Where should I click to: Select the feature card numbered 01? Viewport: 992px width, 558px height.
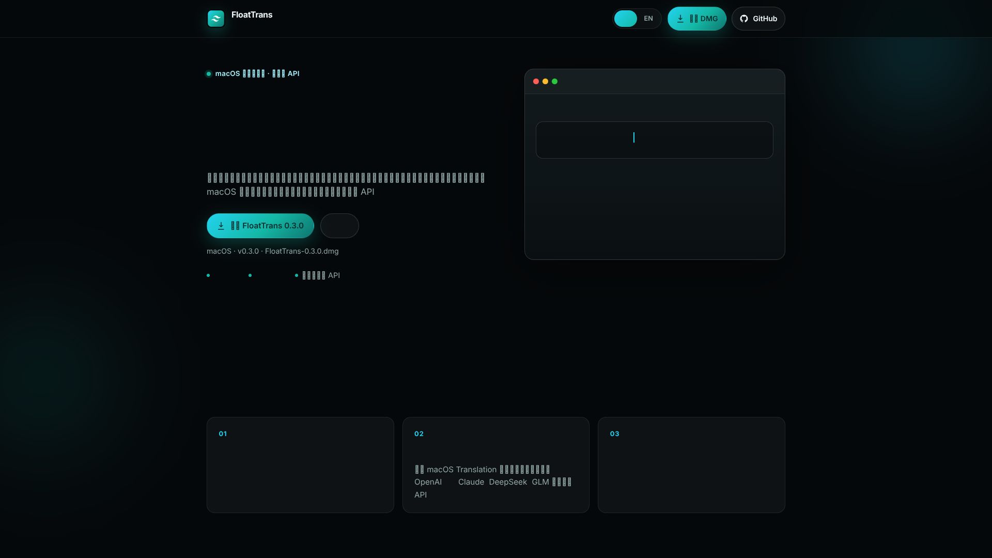(300, 465)
